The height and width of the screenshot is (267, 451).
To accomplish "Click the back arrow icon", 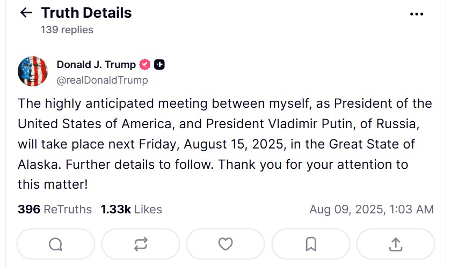I will coord(26,13).
